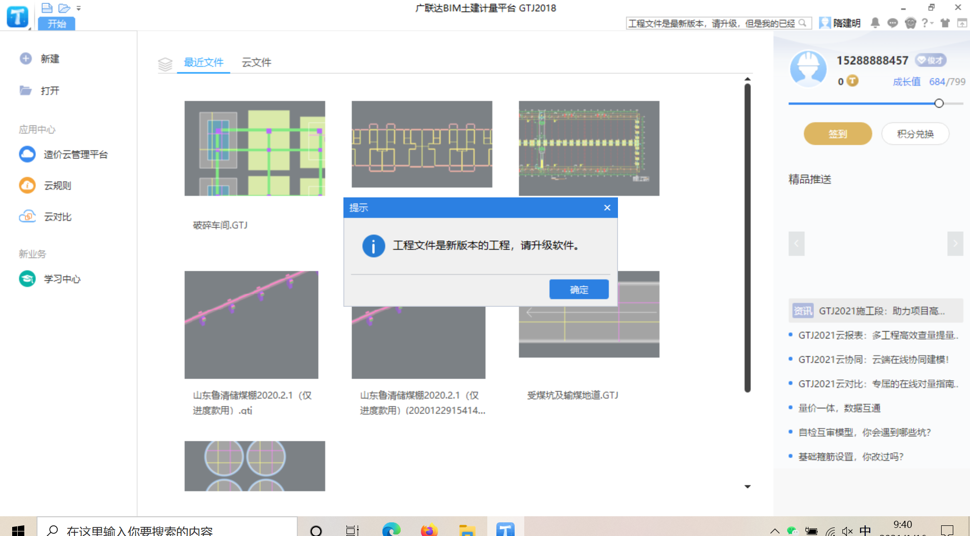Click the file name 受煤坑及输煤地道.GTJ
This screenshot has width=970, height=536.
point(573,395)
